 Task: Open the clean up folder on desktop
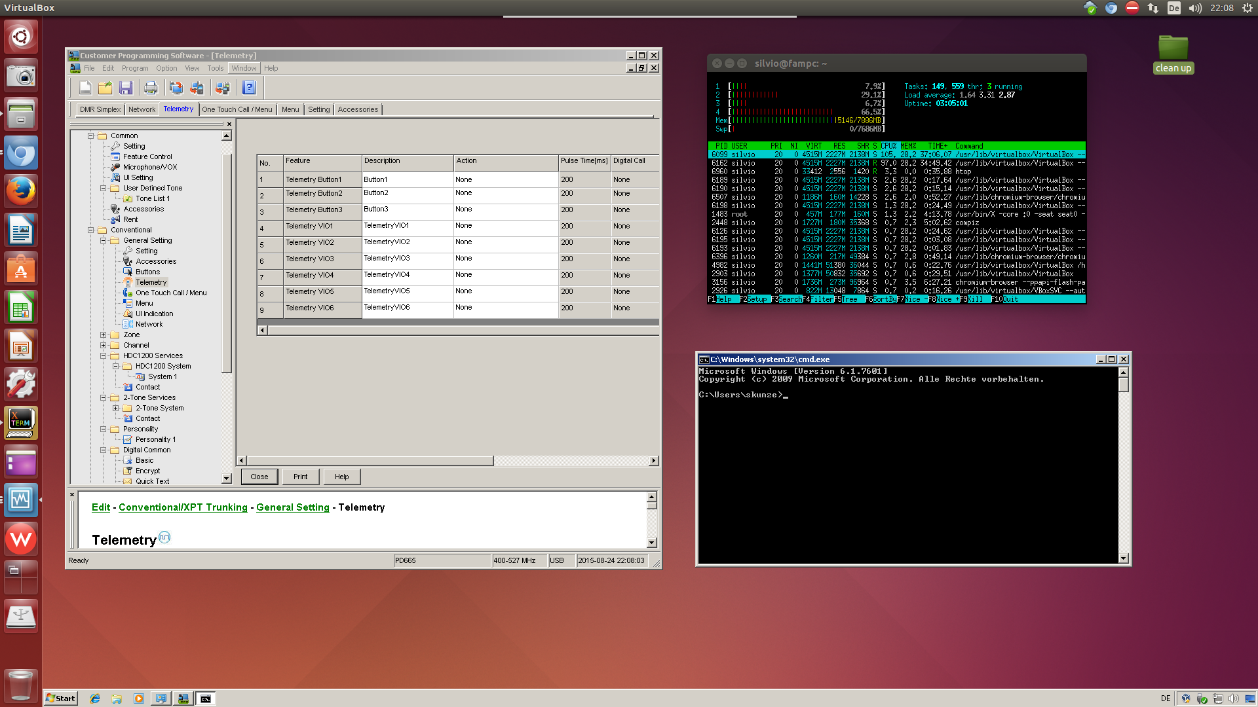[1173, 54]
